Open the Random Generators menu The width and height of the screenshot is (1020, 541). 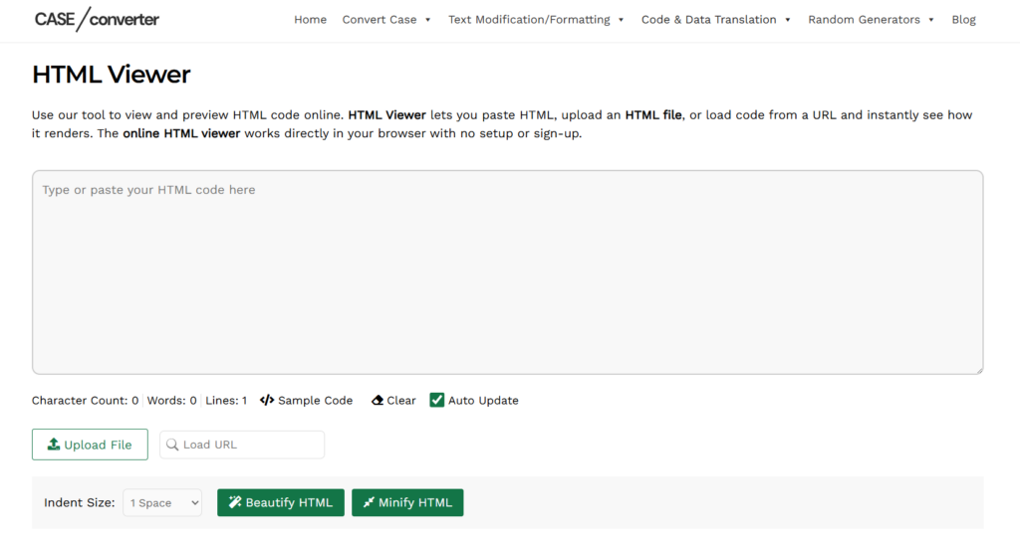tap(864, 20)
